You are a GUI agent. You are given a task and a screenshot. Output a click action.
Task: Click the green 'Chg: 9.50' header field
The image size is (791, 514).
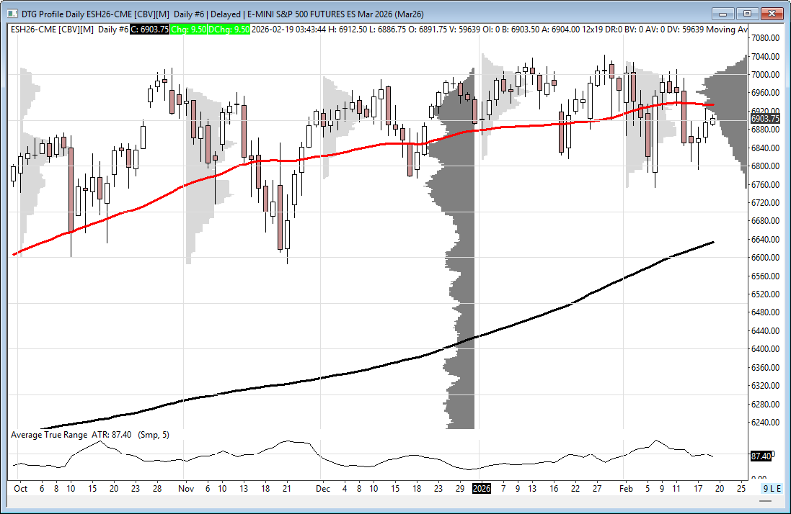(190, 29)
